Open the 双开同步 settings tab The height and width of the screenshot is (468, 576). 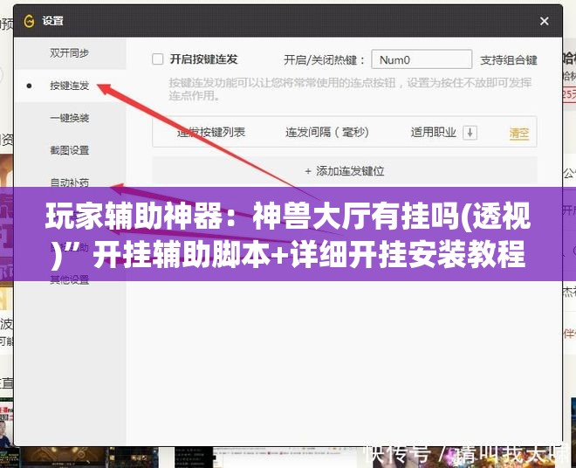[70, 53]
